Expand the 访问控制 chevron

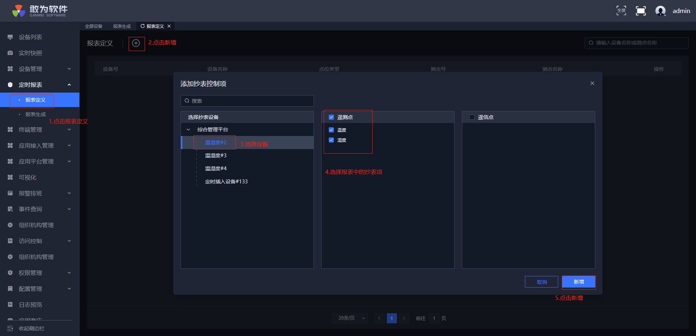coord(69,241)
